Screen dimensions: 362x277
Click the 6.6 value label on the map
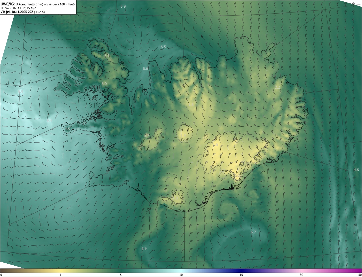(x=145, y=69)
